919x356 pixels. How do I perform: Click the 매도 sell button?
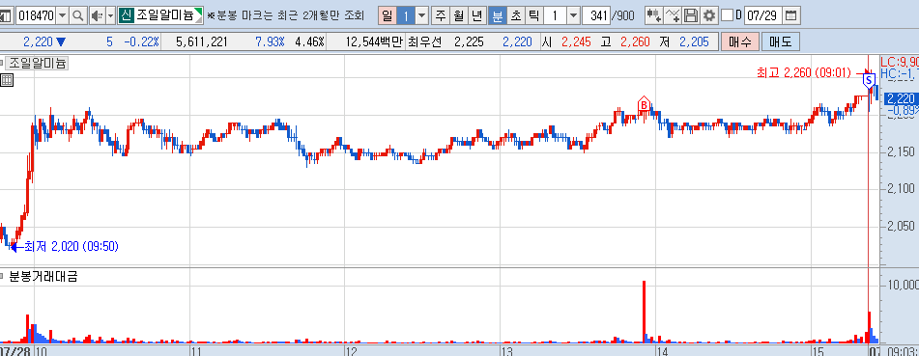coord(780,41)
